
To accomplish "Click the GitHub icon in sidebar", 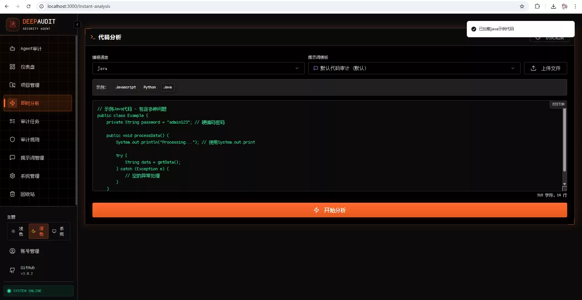I will pyautogui.click(x=12, y=270).
